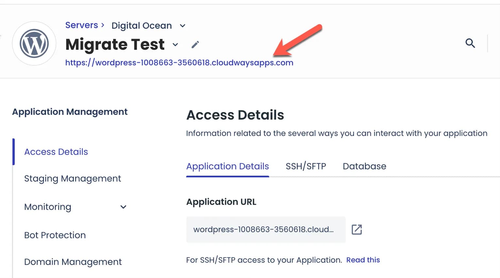Image resolution: width=500 pixels, height=278 pixels.
Task: Expand the Monitoring submenu chevron
Action: [x=123, y=207]
